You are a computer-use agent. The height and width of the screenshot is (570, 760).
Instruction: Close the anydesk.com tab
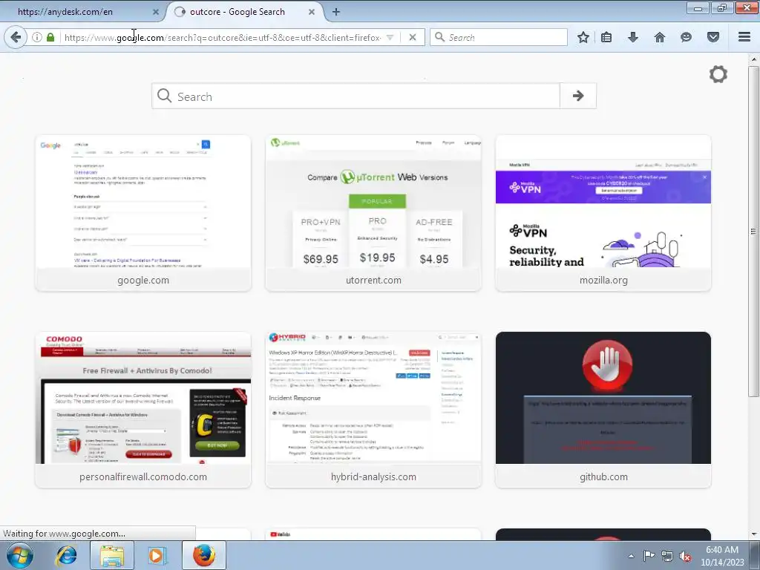(156, 12)
